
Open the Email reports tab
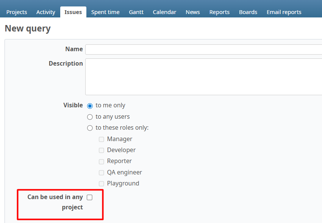[x=284, y=12]
